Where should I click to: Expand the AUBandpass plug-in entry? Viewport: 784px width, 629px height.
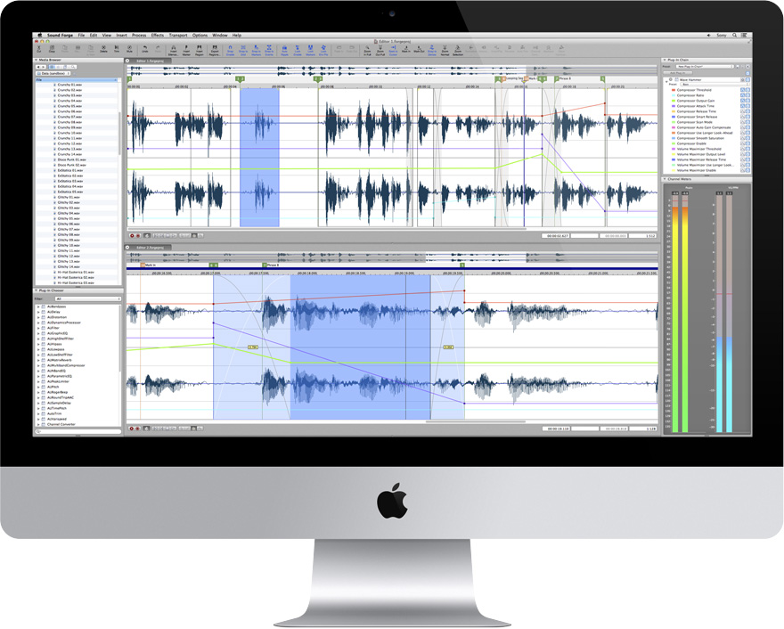[38, 306]
